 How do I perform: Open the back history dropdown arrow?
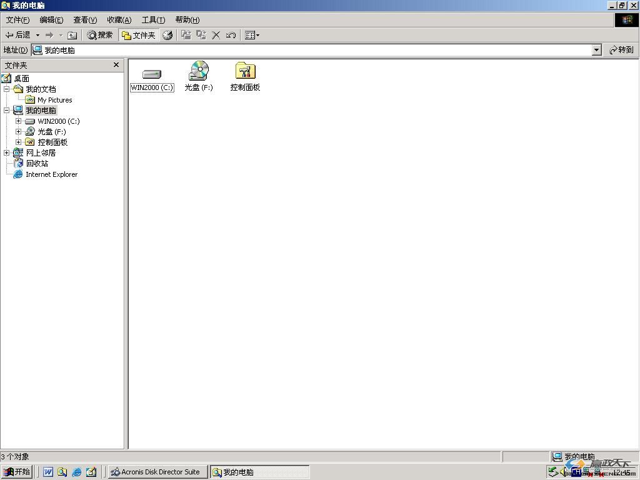coord(37,35)
